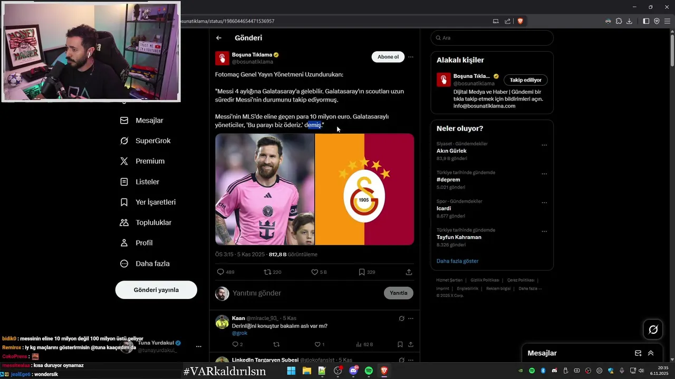This screenshot has height=379, width=675.
Task: Click the @grok mention in Kaan's reply
Action: [x=239, y=333]
